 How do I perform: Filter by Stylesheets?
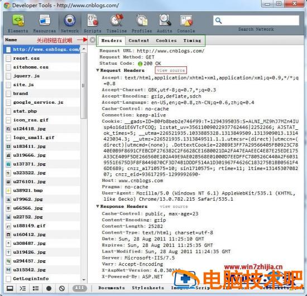point(148,288)
